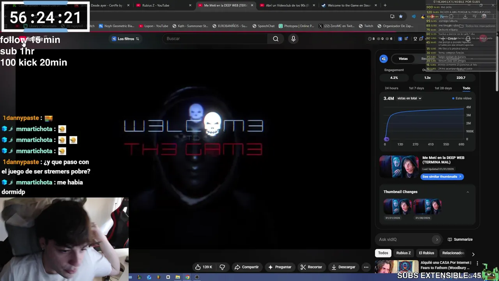Open the YouTube logo home link
The image size is (499, 281).
tap(31, 39)
